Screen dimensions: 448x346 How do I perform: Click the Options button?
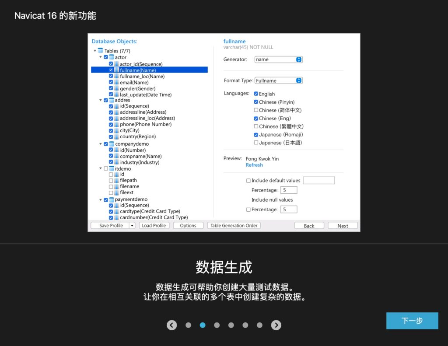coord(188,225)
